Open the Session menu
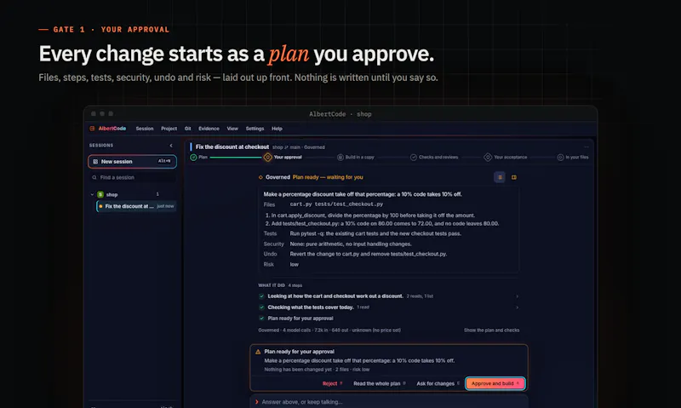This screenshot has width=681, height=408. pos(145,129)
